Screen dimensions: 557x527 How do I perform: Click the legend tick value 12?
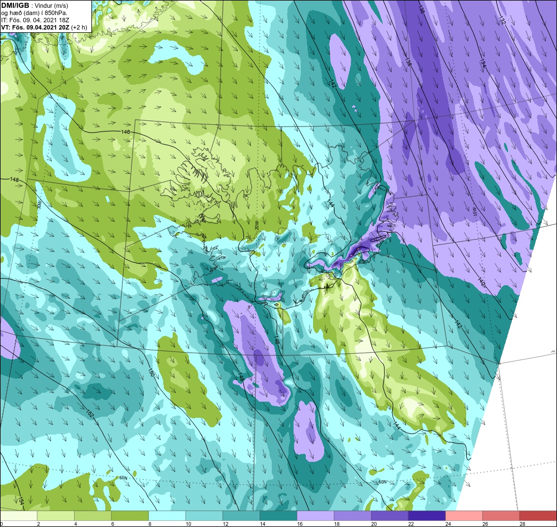pyautogui.click(x=226, y=524)
